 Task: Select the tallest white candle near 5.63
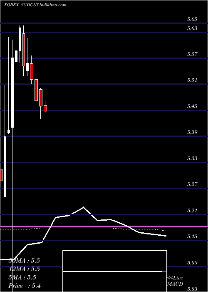click(20, 39)
